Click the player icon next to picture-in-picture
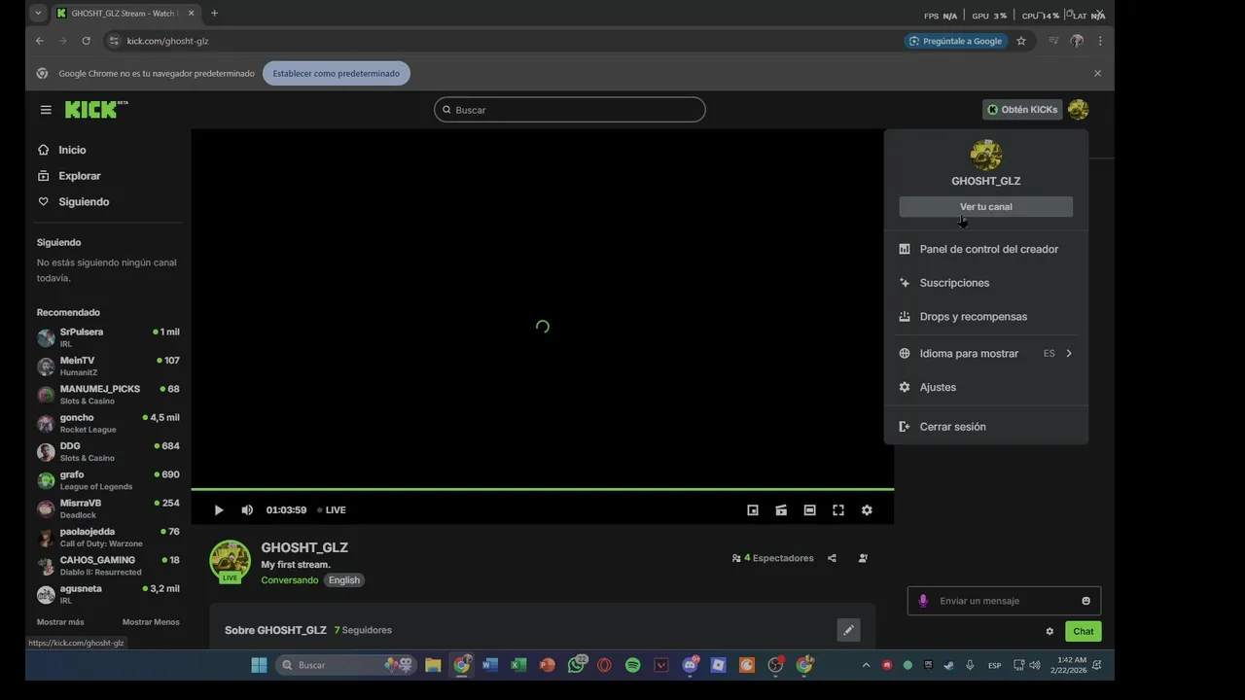The image size is (1245, 700). 781,510
